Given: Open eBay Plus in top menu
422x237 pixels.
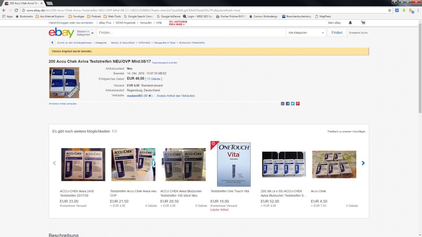Looking at the screenshot, I should click(x=105, y=23).
